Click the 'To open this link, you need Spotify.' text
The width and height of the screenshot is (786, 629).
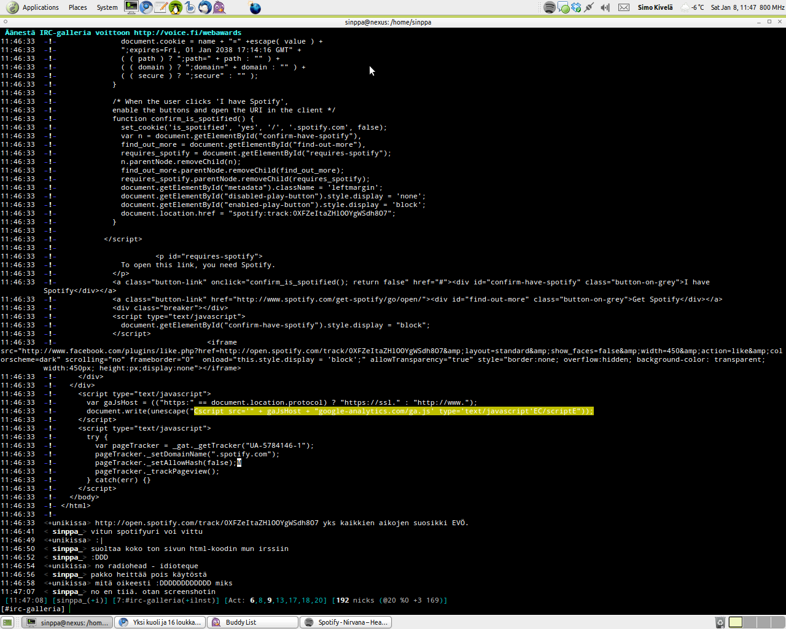pos(198,265)
